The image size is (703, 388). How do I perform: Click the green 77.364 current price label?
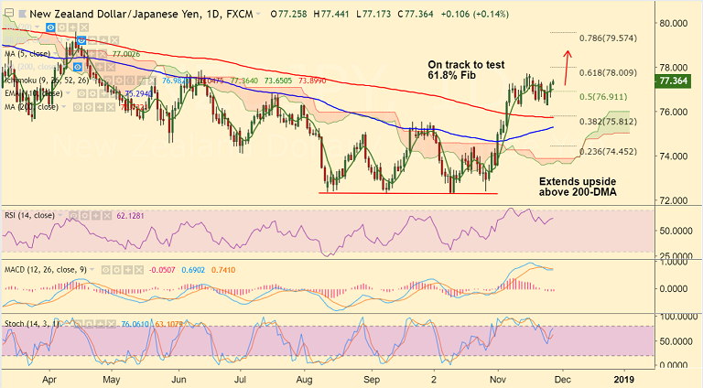coord(673,81)
